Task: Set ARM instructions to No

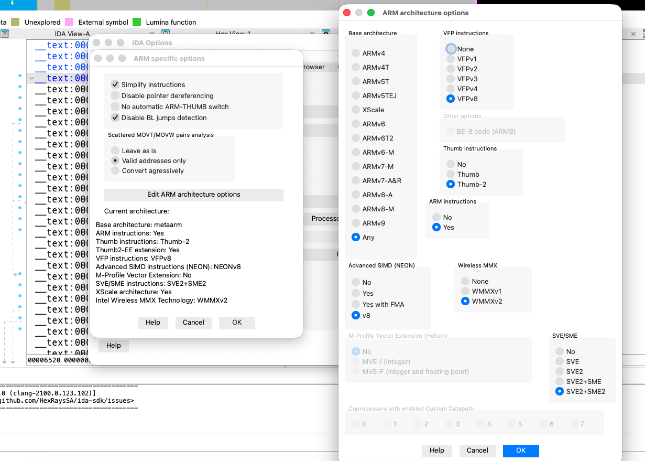Action: click(436, 217)
